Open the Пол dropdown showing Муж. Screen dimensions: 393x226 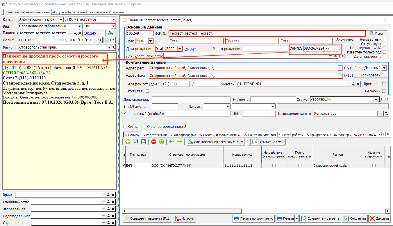(151, 41)
